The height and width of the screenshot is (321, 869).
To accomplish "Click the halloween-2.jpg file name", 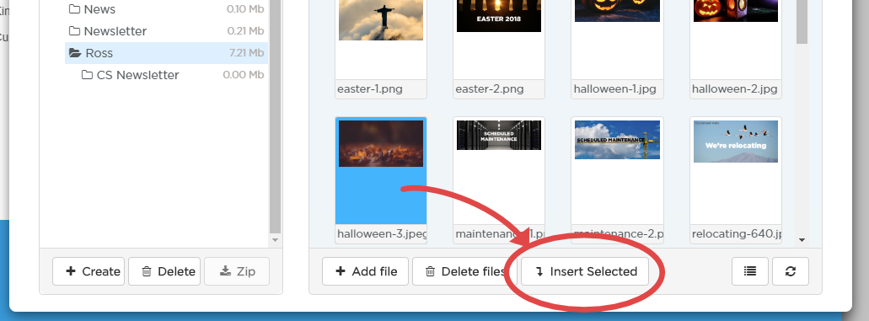I will point(734,88).
